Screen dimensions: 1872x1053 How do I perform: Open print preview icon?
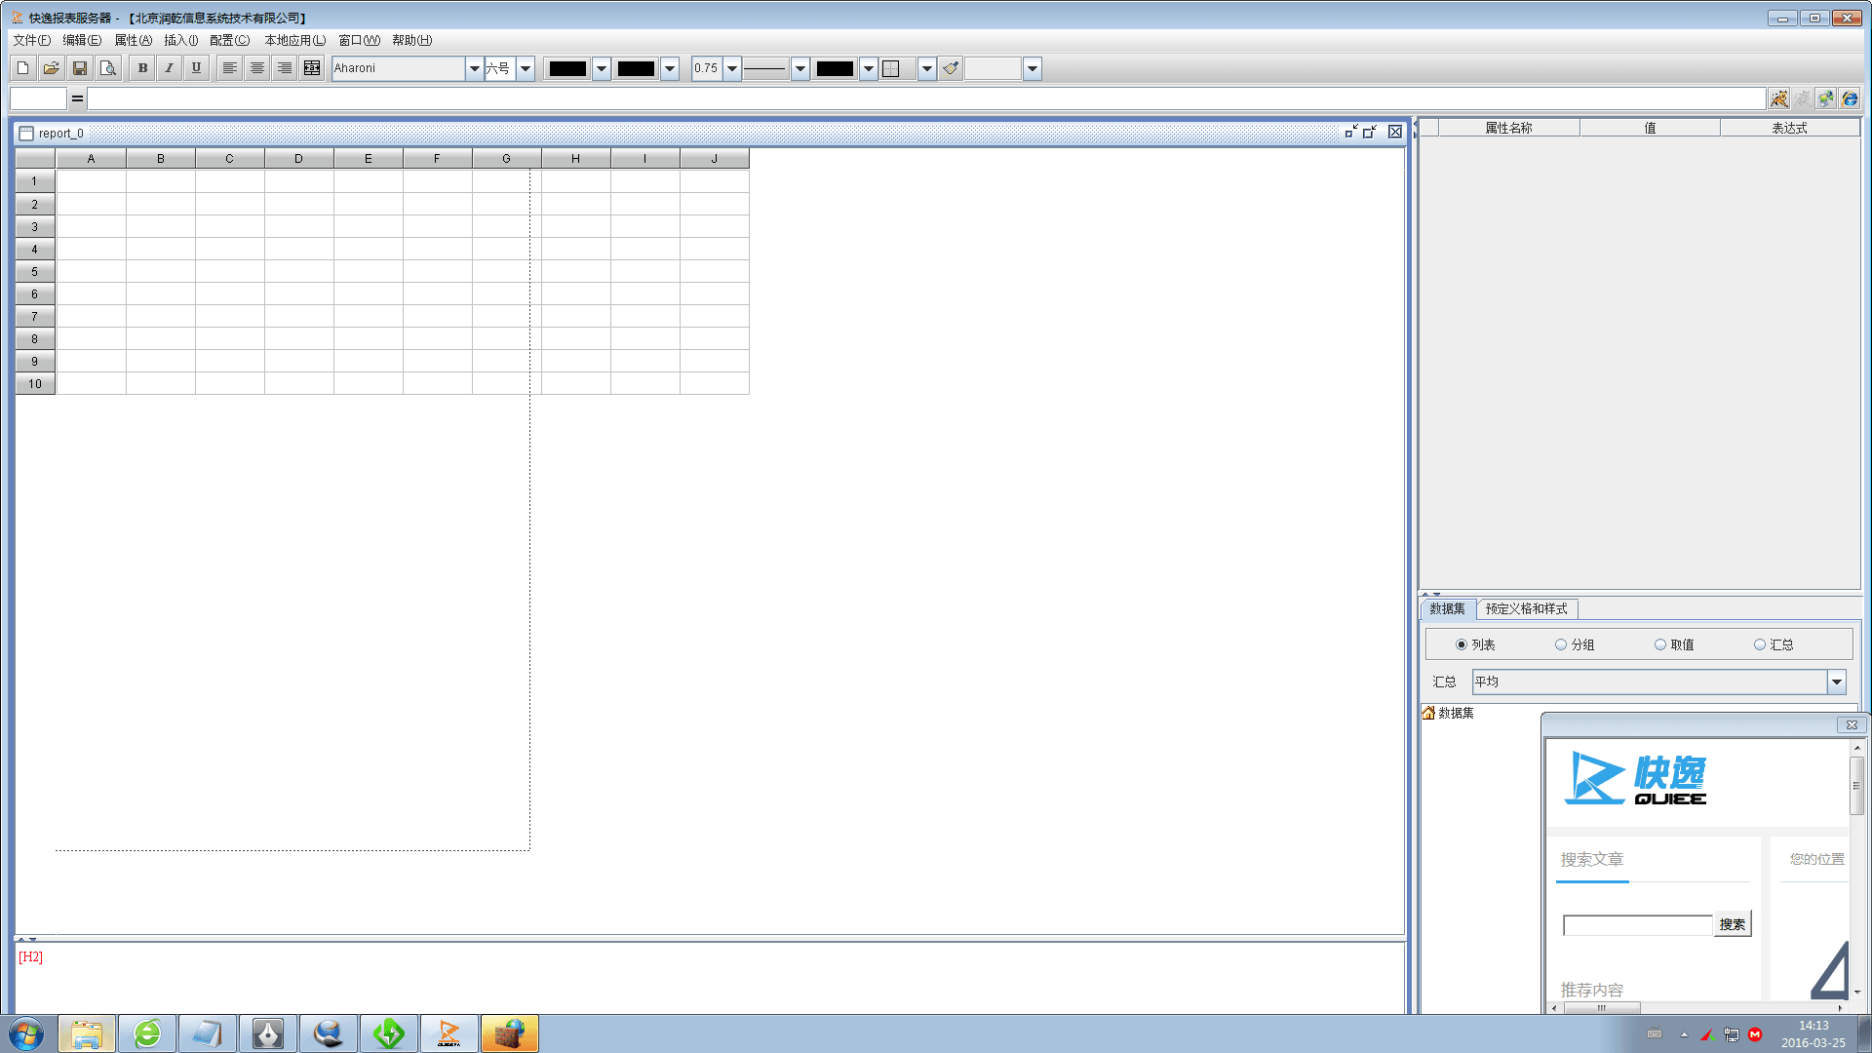point(108,68)
